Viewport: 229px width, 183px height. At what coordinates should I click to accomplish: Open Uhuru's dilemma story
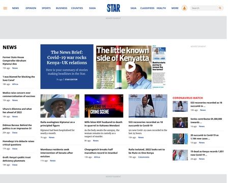coord(17,110)
